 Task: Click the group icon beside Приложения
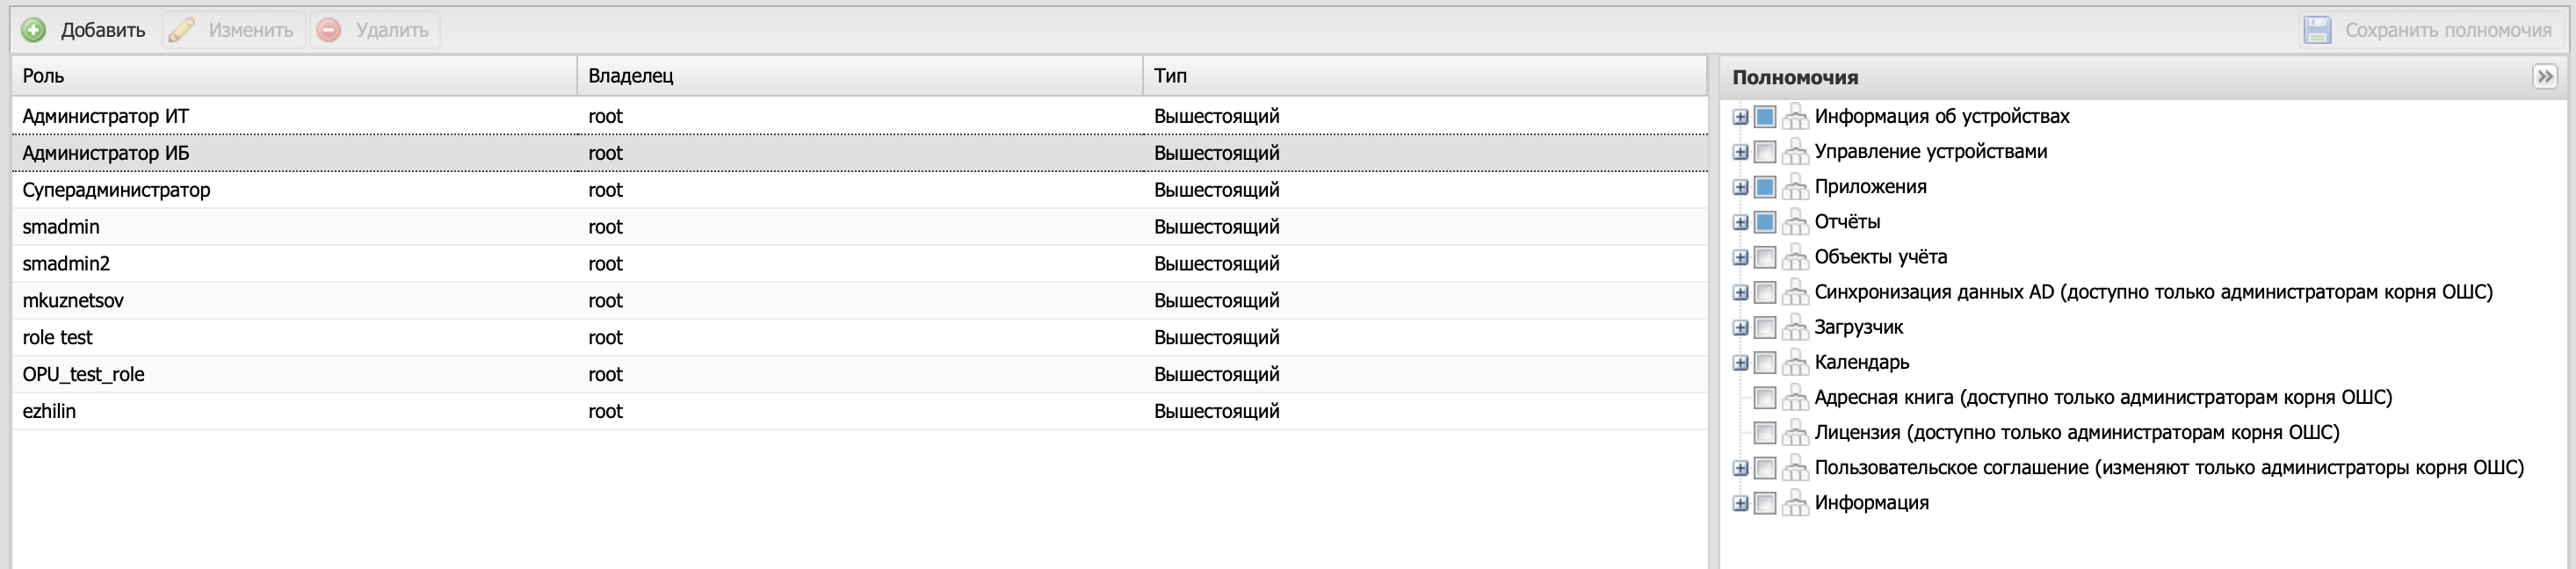tap(1795, 187)
